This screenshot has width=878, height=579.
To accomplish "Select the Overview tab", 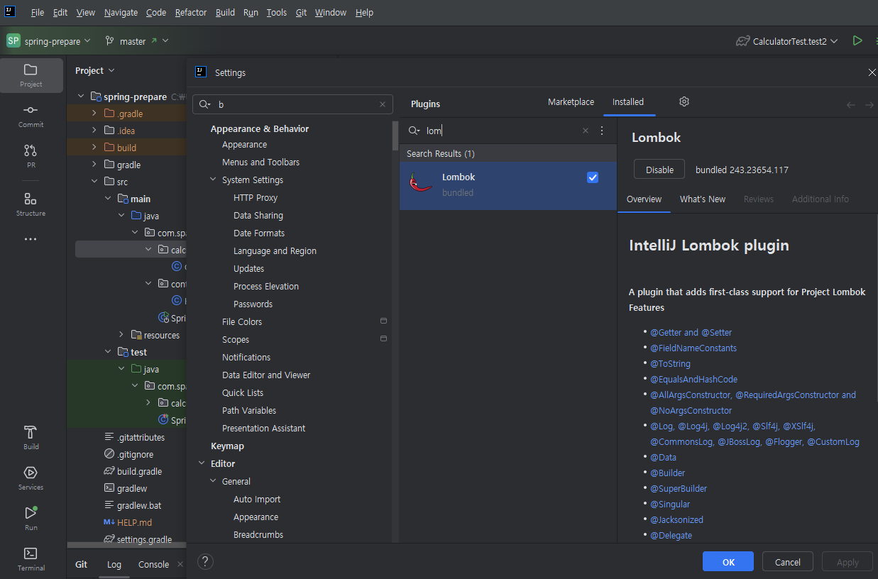I will click(644, 199).
